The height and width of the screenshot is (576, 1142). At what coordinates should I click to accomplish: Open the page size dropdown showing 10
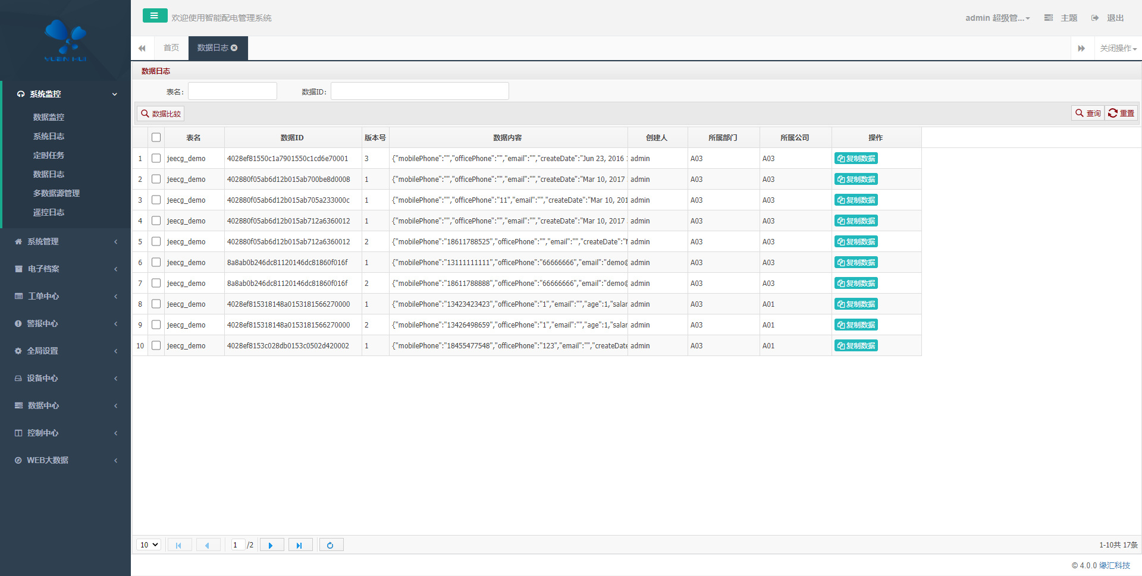click(x=149, y=545)
